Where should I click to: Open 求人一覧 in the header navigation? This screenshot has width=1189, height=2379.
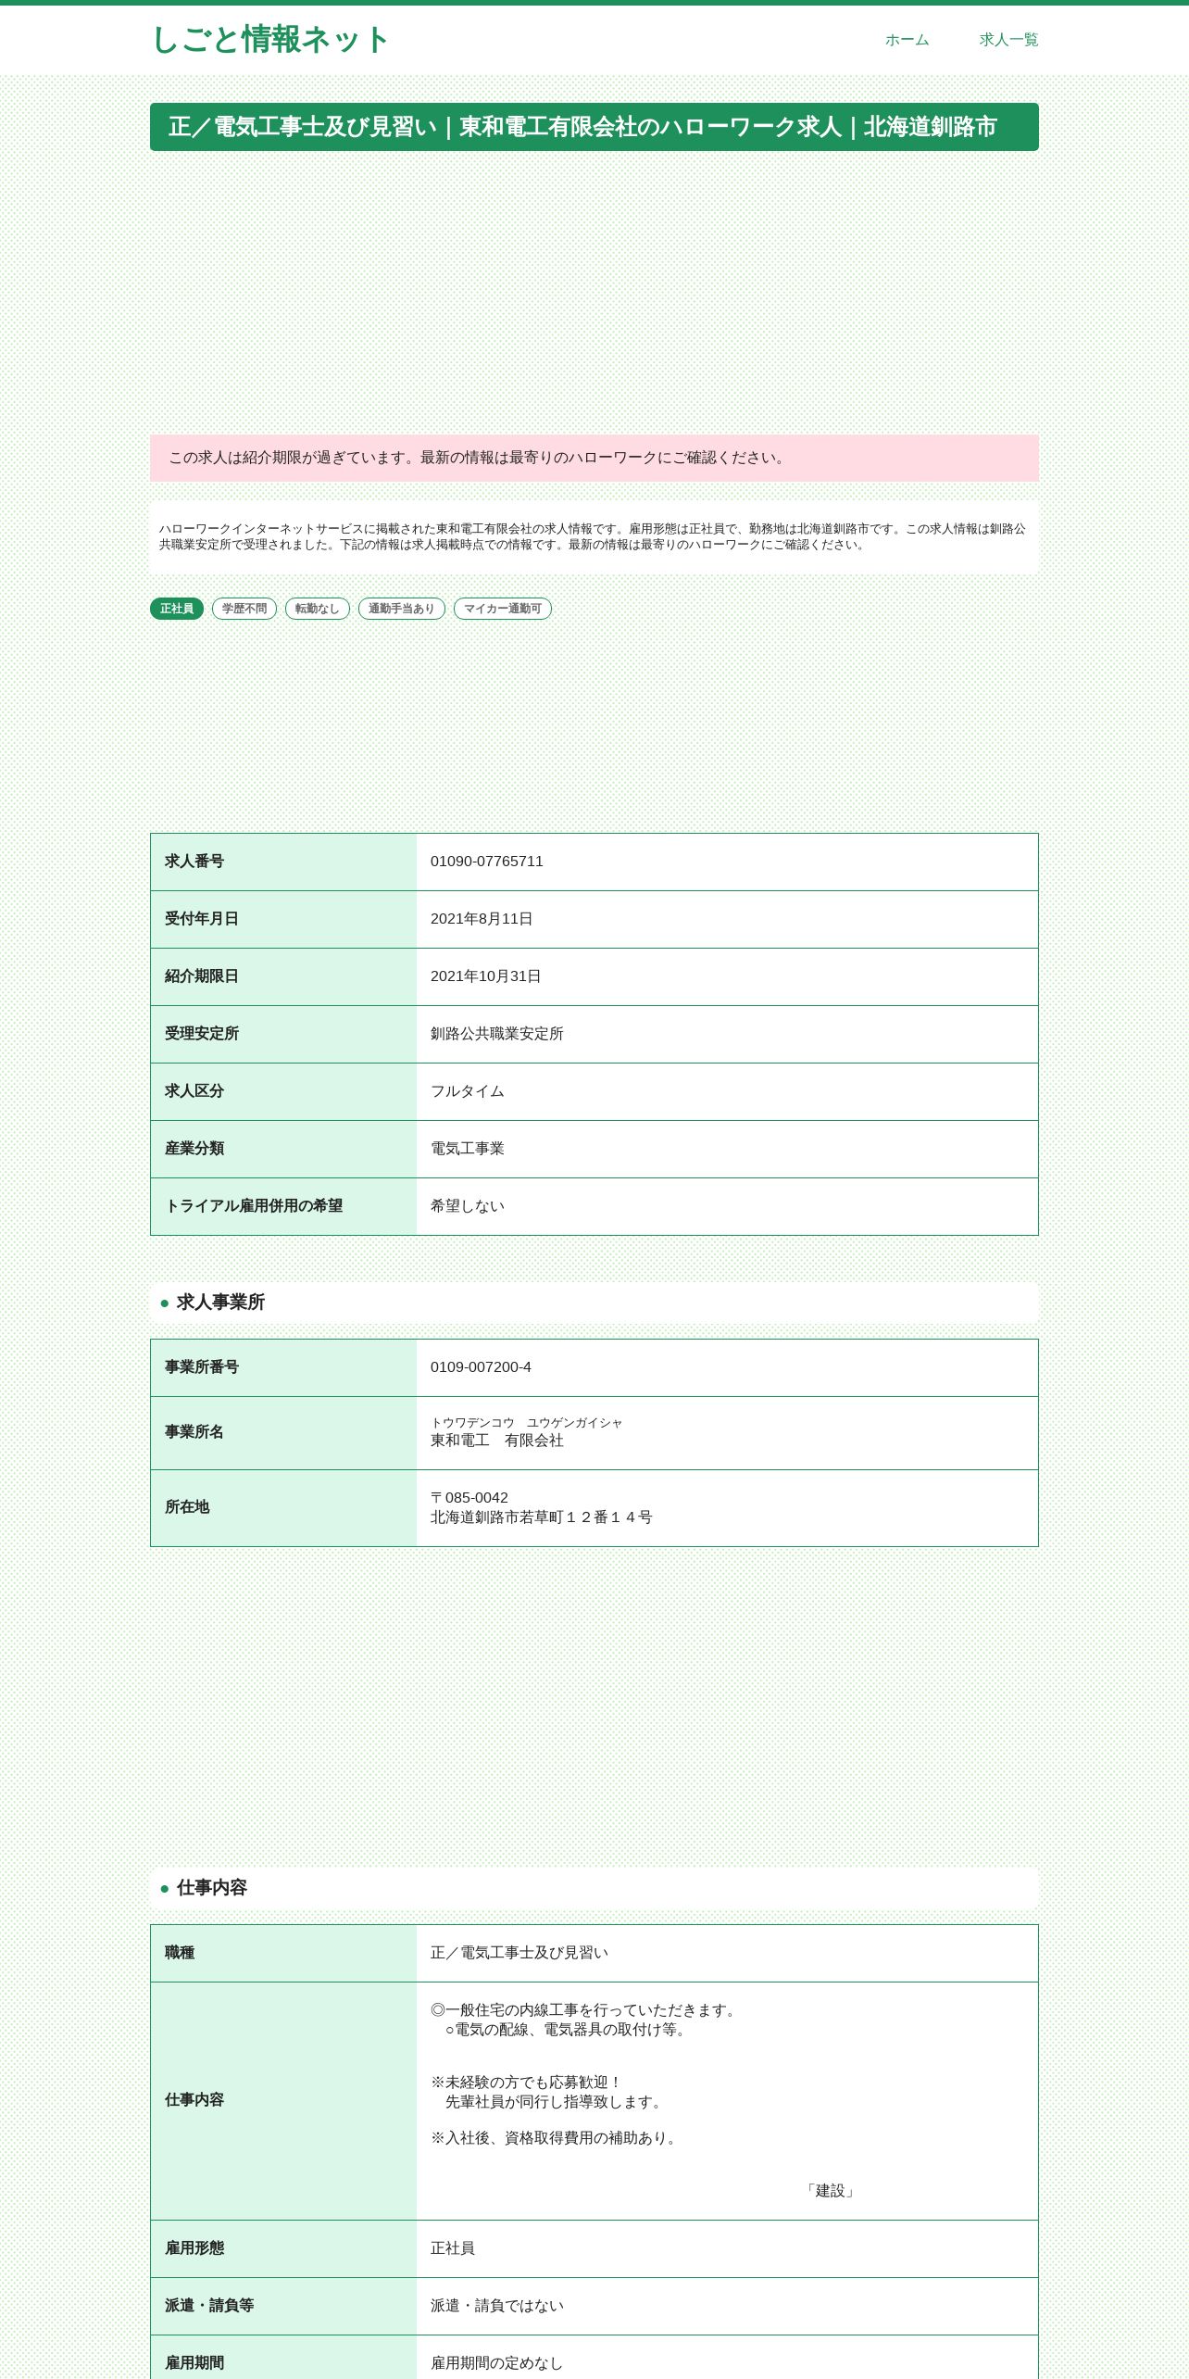pyautogui.click(x=1008, y=40)
